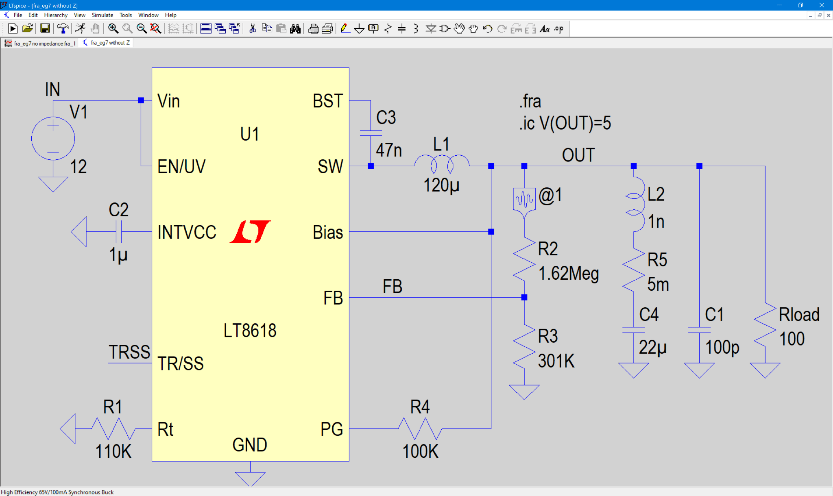This screenshot has height=496, width=833.
Task: Click the Cut scissors tool
Action: click(252, 28)
